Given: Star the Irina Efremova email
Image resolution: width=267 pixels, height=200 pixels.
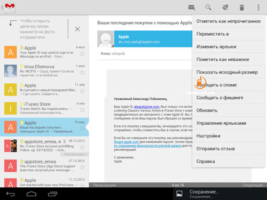Looking at the screenshot, I should [x=82, y=73].
